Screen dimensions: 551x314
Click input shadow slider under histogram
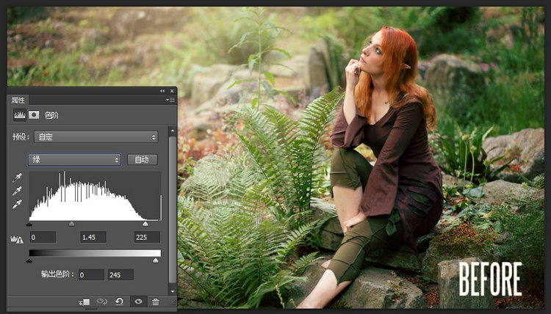click(x=29, y=224)
